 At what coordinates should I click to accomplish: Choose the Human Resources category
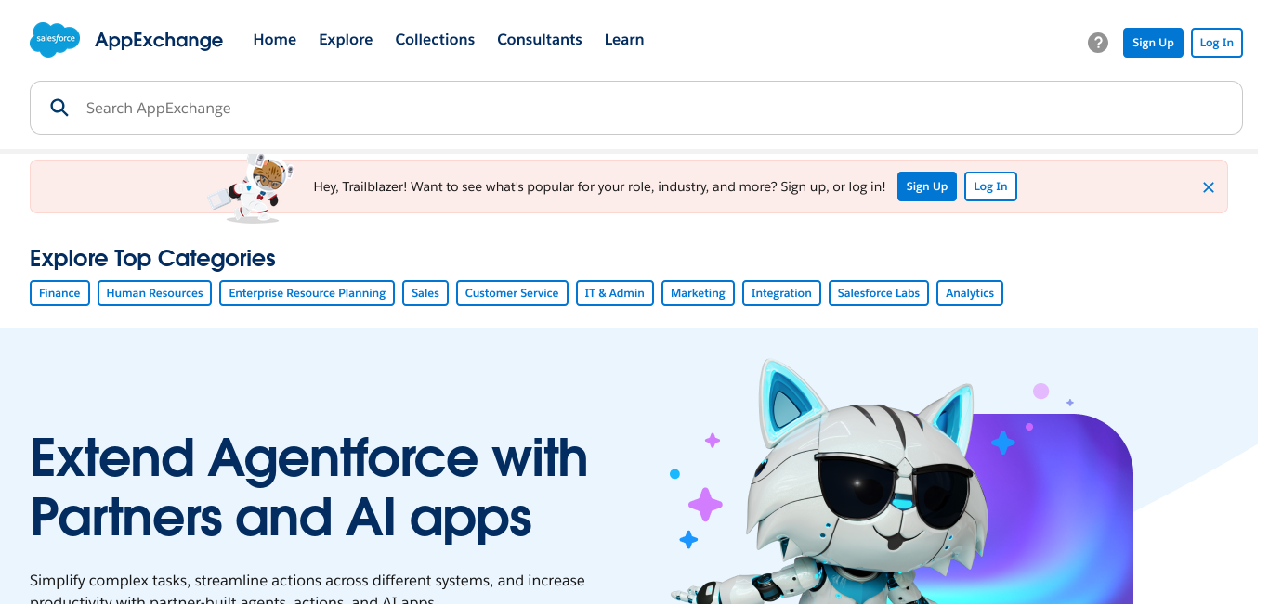tap(154, 293)
